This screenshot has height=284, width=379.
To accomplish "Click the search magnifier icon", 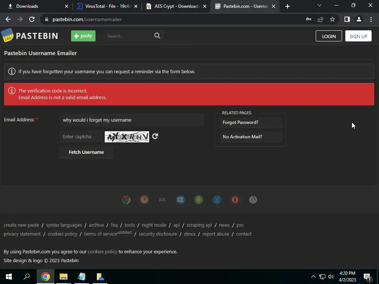I will coord(157,36).
